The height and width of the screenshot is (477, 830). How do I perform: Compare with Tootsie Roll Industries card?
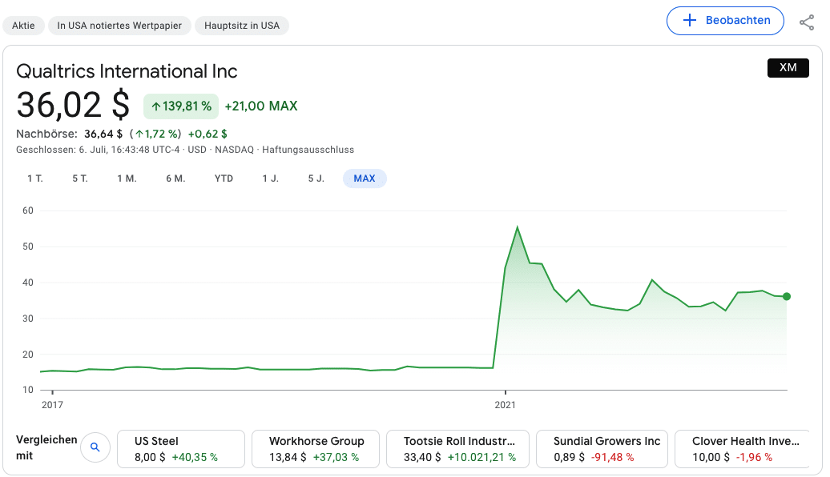[458, 449]
